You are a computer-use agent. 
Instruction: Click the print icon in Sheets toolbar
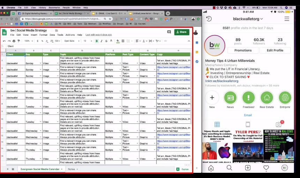pyautogui.click(x=14, y=41)
